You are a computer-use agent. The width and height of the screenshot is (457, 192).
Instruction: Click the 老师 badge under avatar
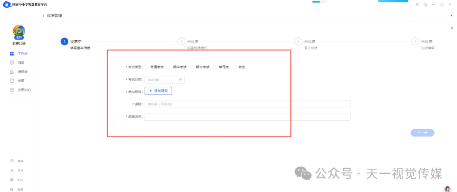coord(19,37)
